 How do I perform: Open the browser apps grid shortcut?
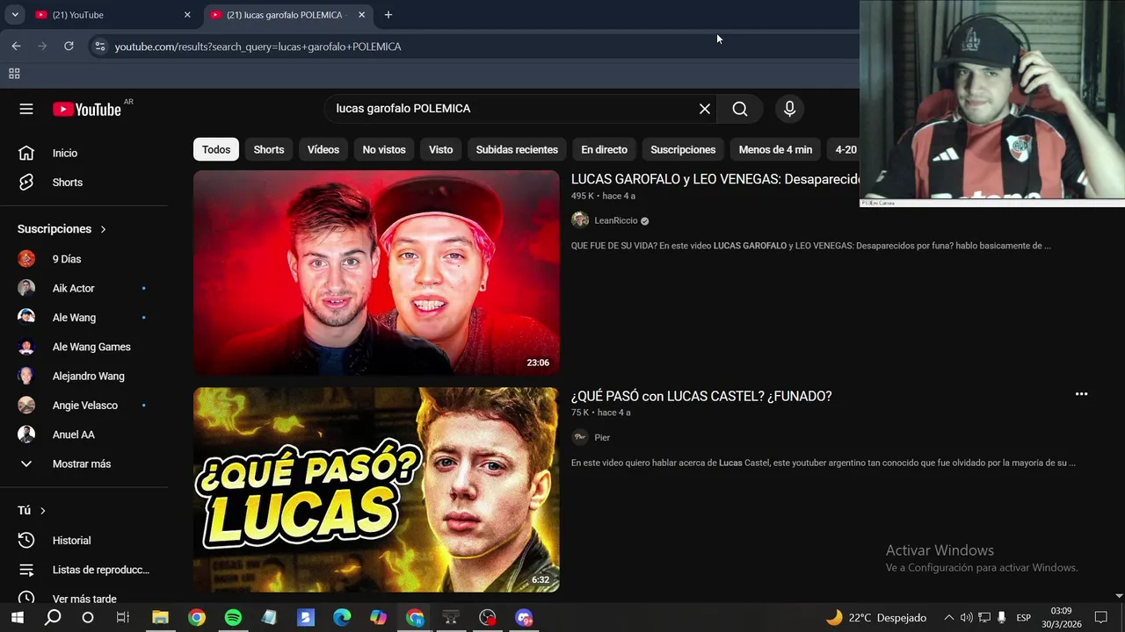pos(14,74)
